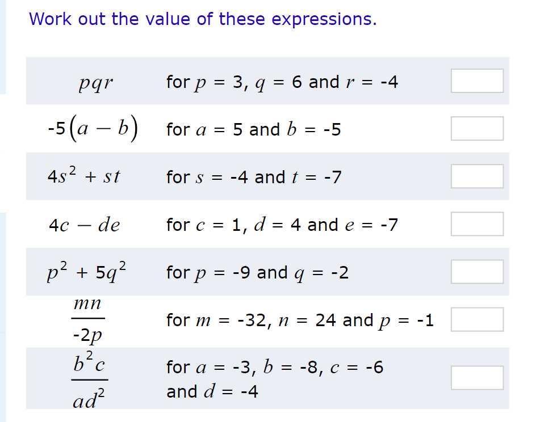
Task: Select the 4s² + st expression
Action: [83, 175]
